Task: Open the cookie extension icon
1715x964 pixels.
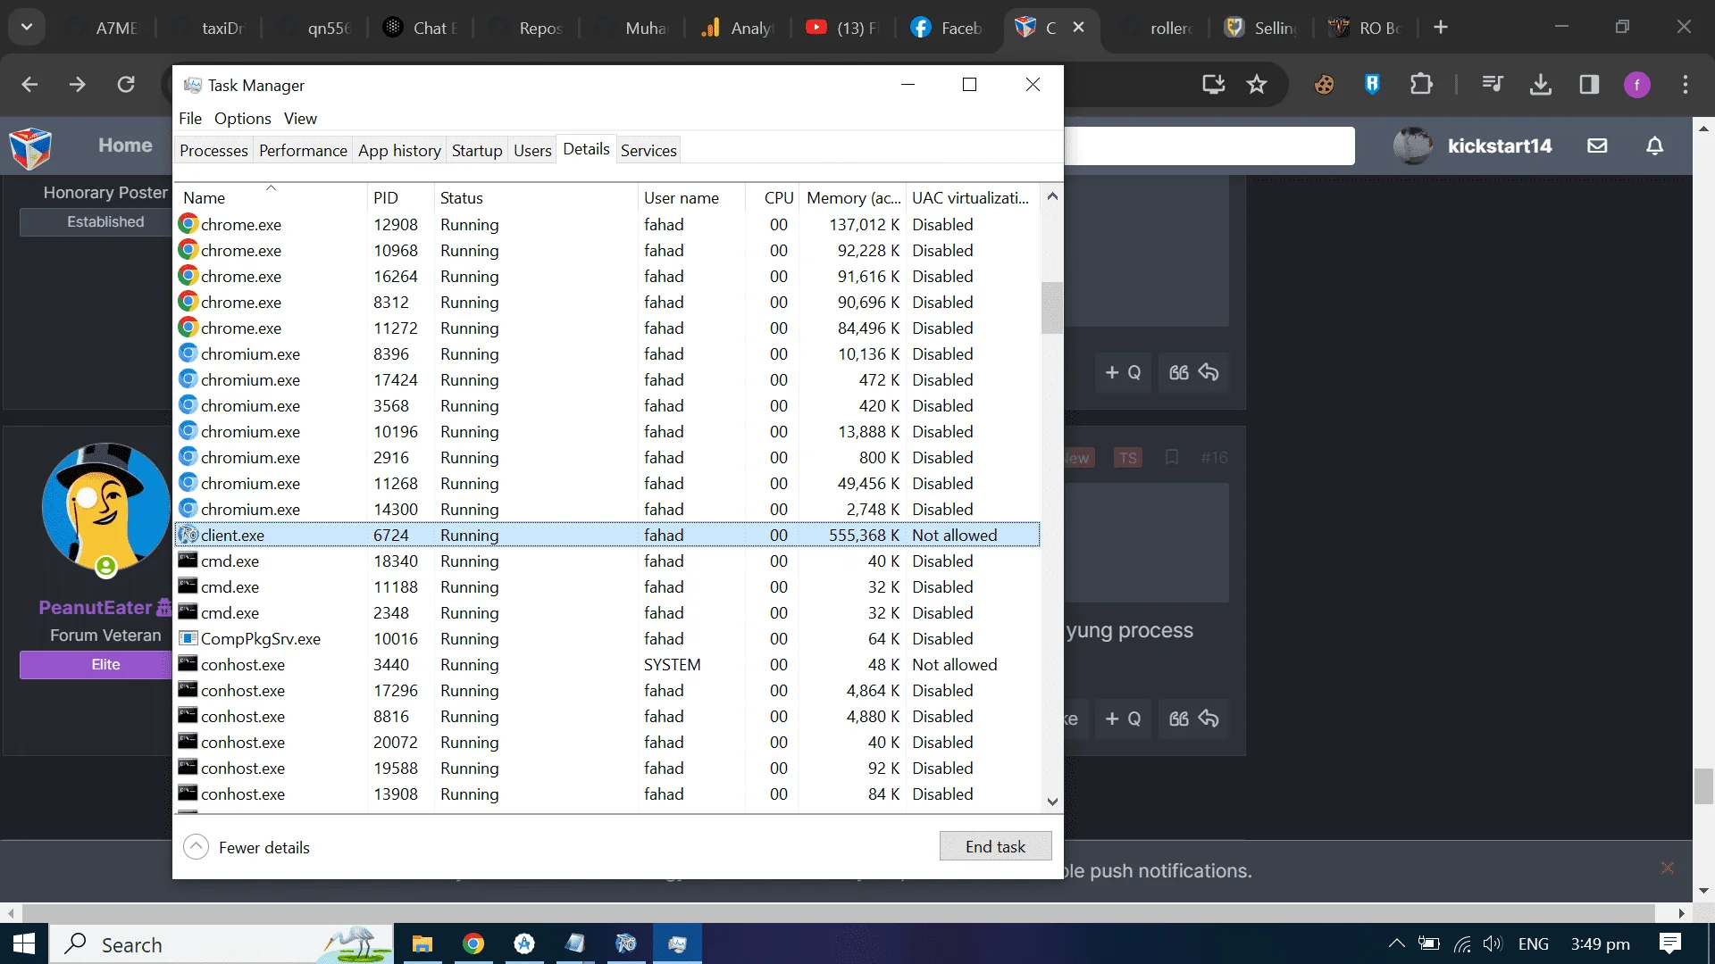Action: (1324, 85)
